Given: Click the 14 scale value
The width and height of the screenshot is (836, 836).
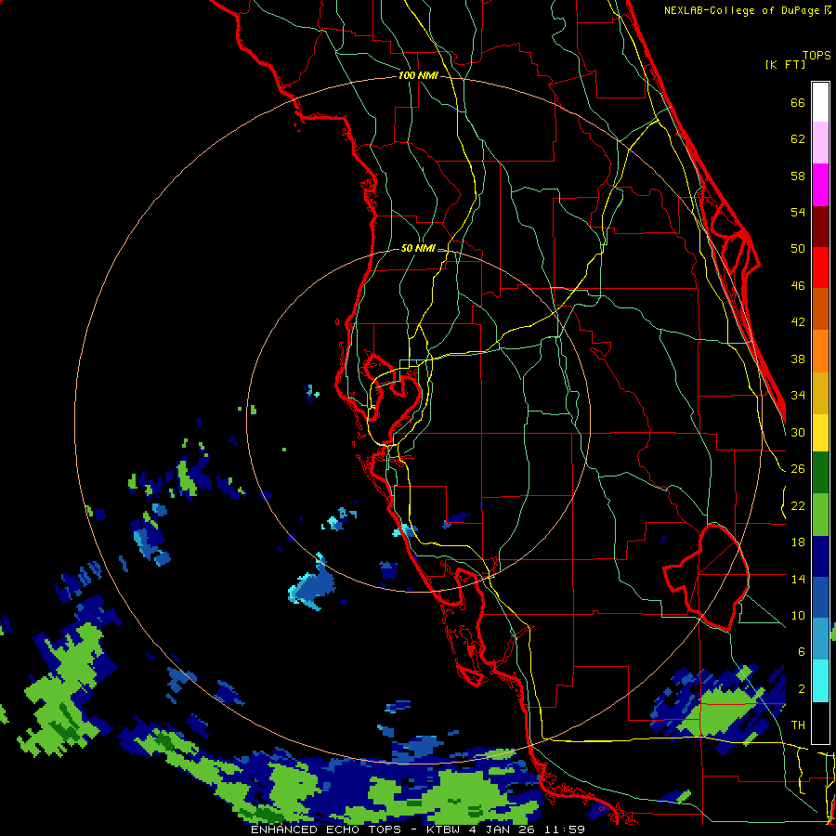Looking at the screenshot, I should pyautogui.click(x=798, y=579).
